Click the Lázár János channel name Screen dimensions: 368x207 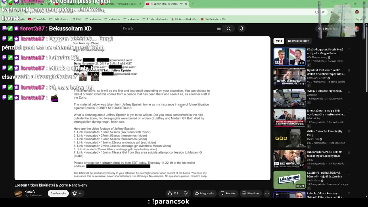point(314,181)
